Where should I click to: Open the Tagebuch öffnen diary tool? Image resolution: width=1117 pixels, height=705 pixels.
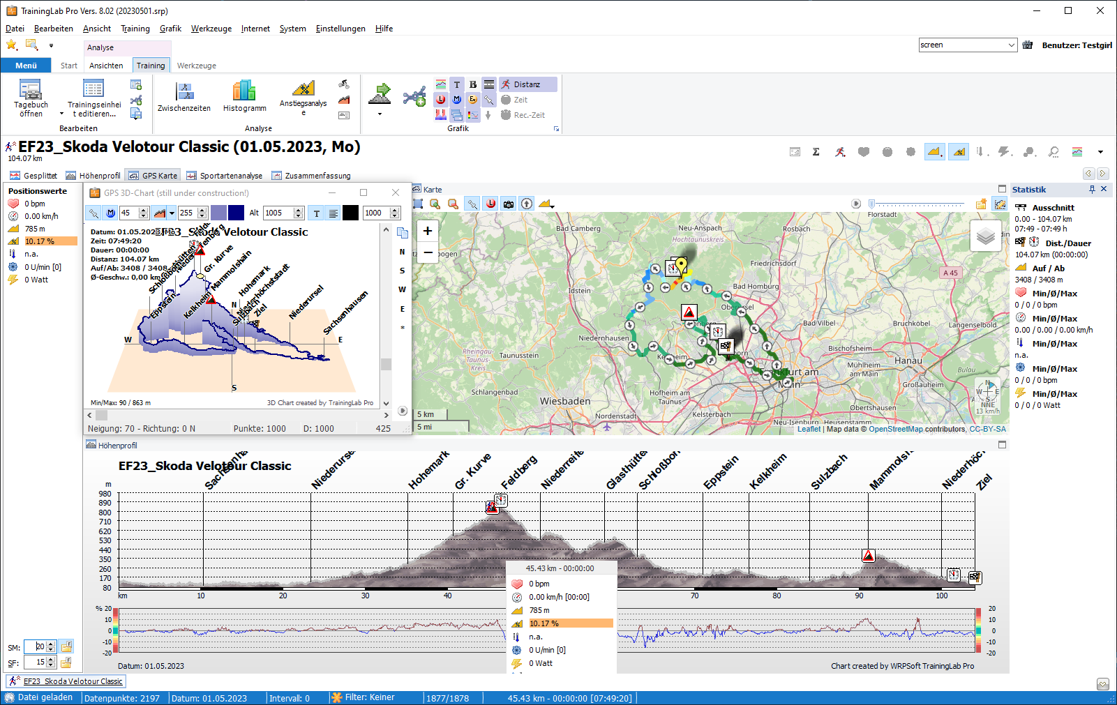tap(31, 98)
